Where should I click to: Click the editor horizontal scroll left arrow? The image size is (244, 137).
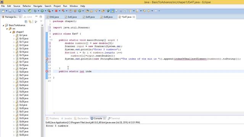point(54,113)
